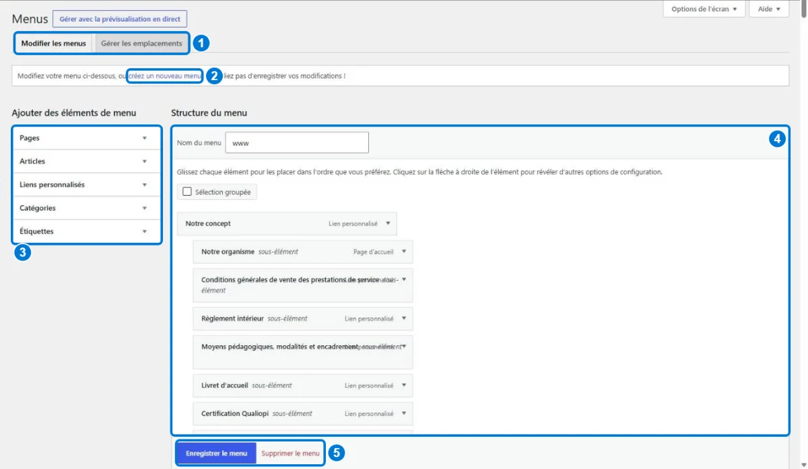The image size is (808, 469).
Task: Expand Notre organisme item options arrow
Action: tap(404, 252)
